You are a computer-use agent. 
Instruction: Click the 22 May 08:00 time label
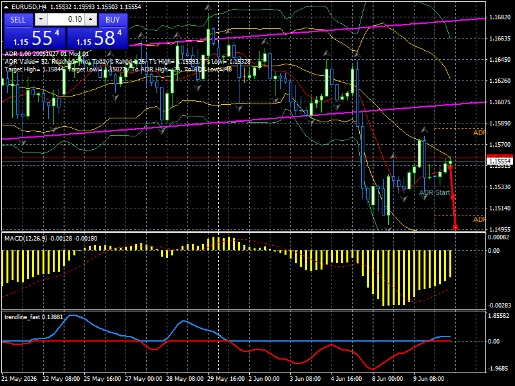pyautogui.click(x=61, y=378)
